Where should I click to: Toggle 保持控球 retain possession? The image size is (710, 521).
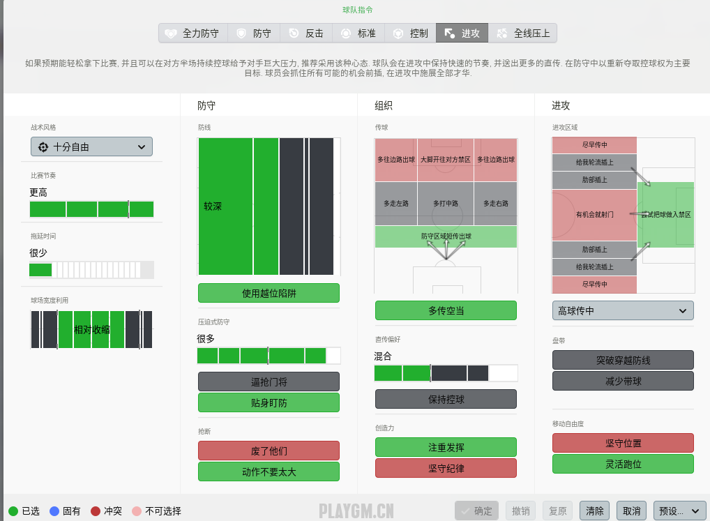446,399
